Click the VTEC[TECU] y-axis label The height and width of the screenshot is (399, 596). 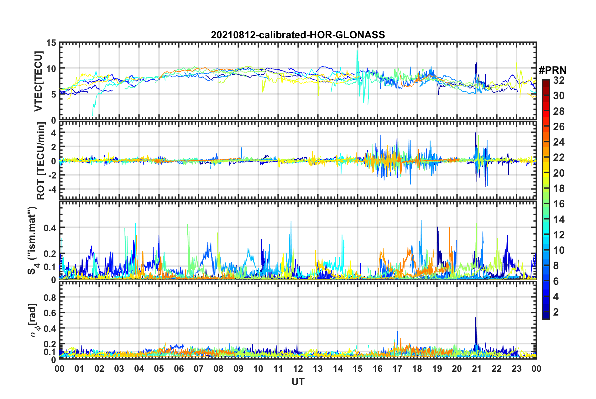pyautogui.click(x=38, y=82)
